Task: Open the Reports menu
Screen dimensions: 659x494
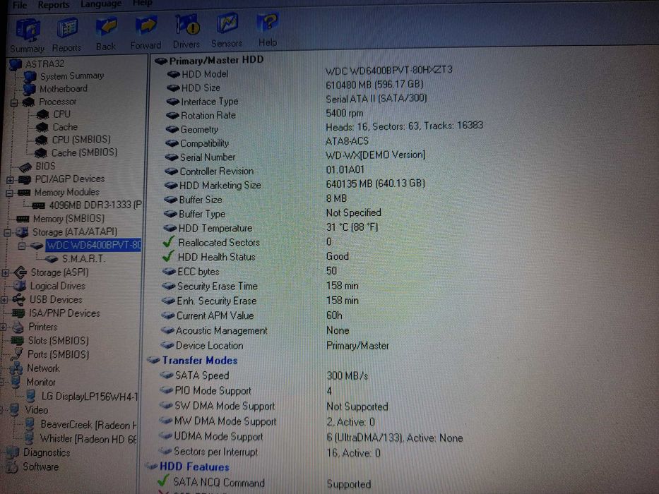Action: (54, 5)
